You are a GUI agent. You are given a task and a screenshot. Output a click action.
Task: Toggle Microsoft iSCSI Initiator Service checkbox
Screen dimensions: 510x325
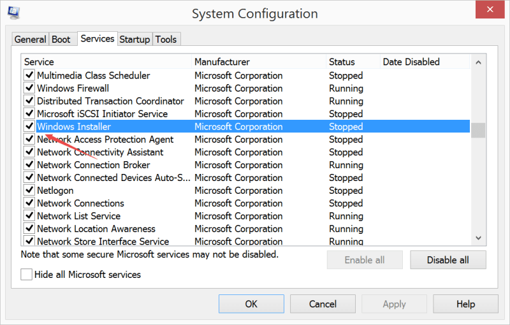29,113
